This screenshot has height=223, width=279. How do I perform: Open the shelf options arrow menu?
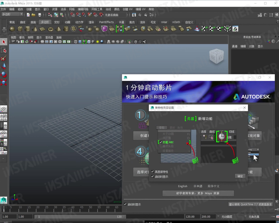(4, 32)
